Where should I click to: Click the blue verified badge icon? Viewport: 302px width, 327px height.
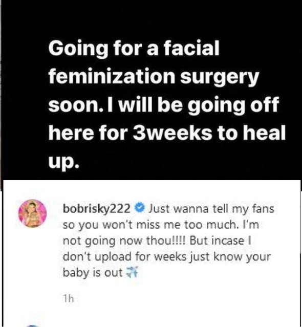[140, 208]
